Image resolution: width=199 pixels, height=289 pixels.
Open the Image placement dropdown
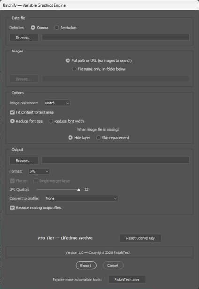(x=57, y=103)
